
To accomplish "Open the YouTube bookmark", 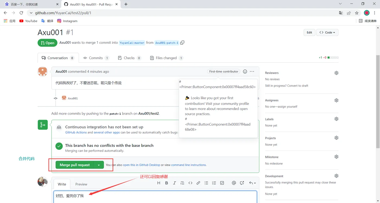I will click(x=28, y=21).
